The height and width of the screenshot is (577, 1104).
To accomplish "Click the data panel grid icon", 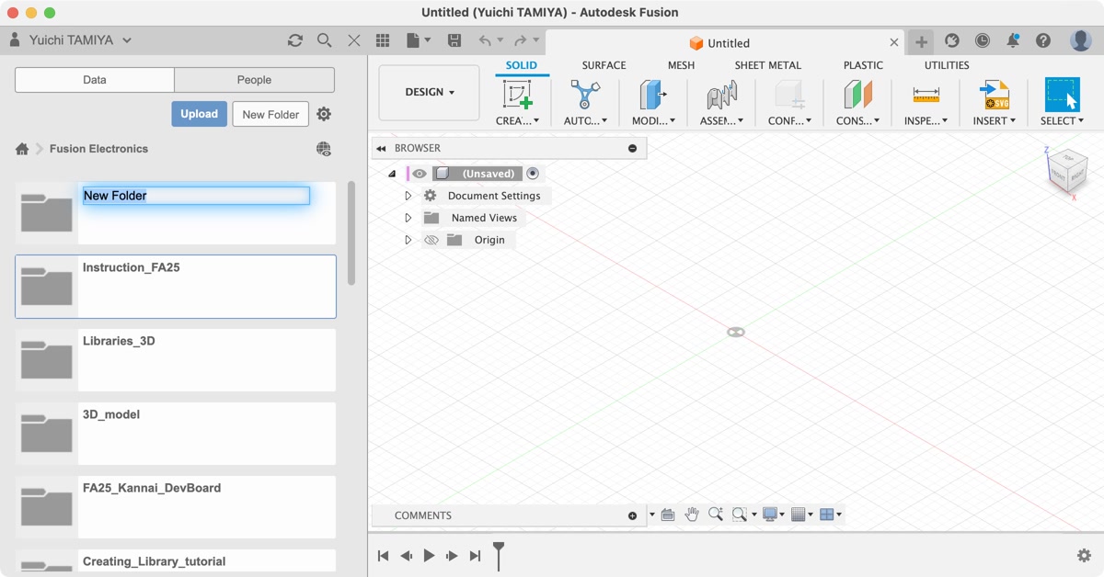I will 384,40.
